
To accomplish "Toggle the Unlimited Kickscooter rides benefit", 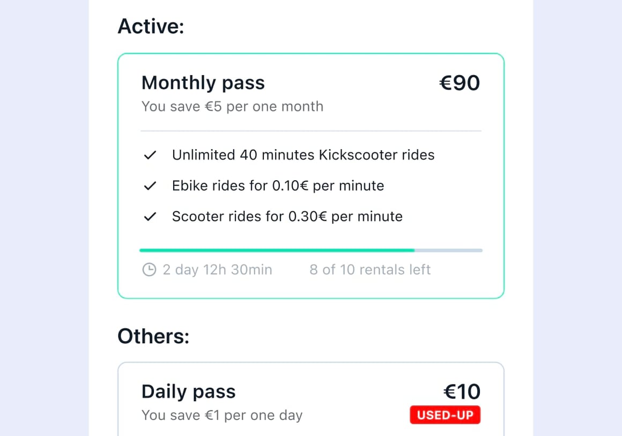I will tap(303, 155).
